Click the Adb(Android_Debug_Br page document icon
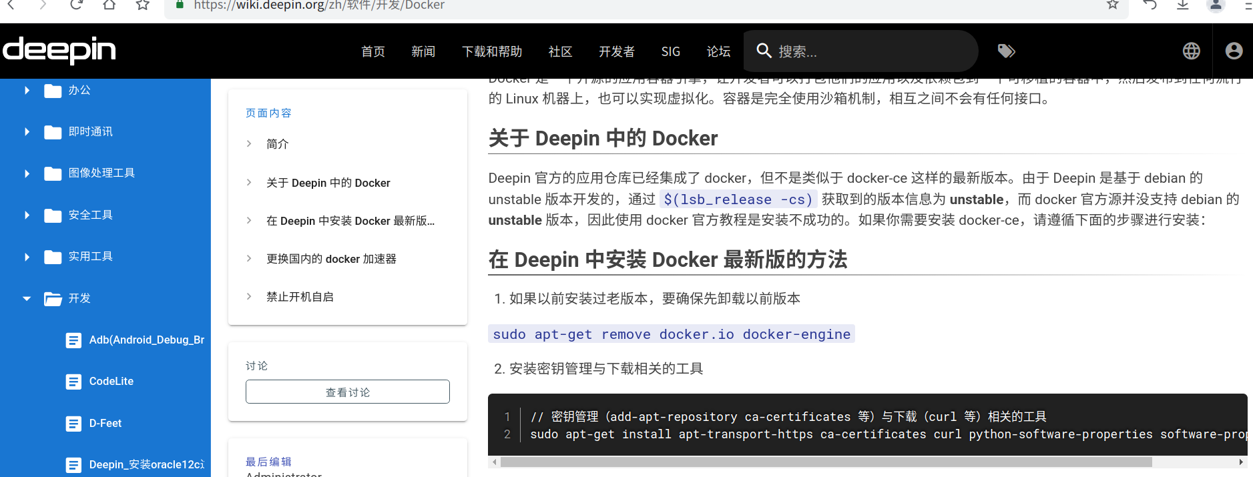 coord(73,340)
